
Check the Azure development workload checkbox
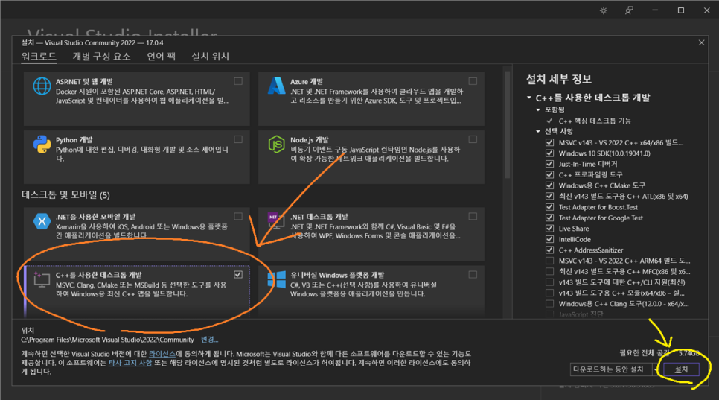[x=473, y=81]
